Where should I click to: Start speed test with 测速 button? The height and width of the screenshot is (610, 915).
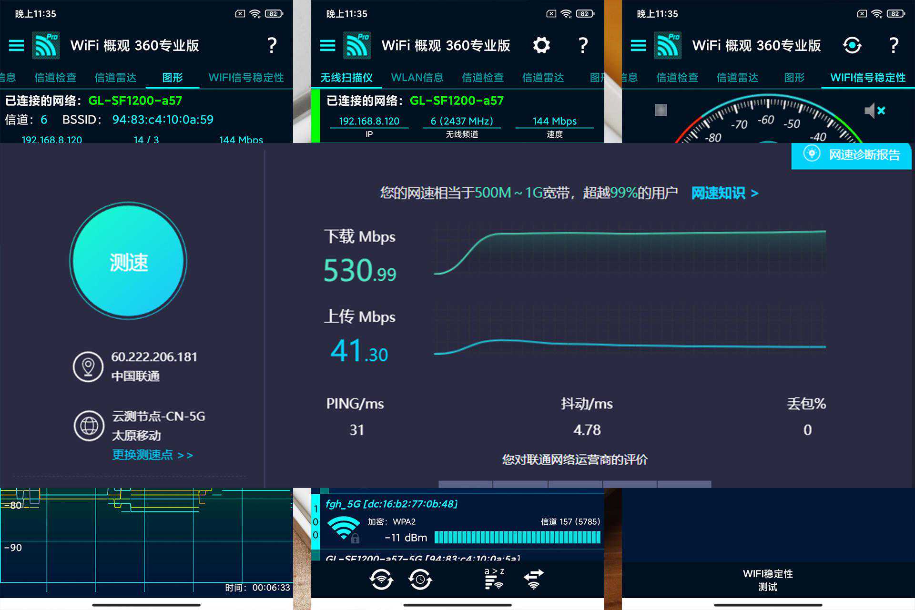[x=128, y=261]
